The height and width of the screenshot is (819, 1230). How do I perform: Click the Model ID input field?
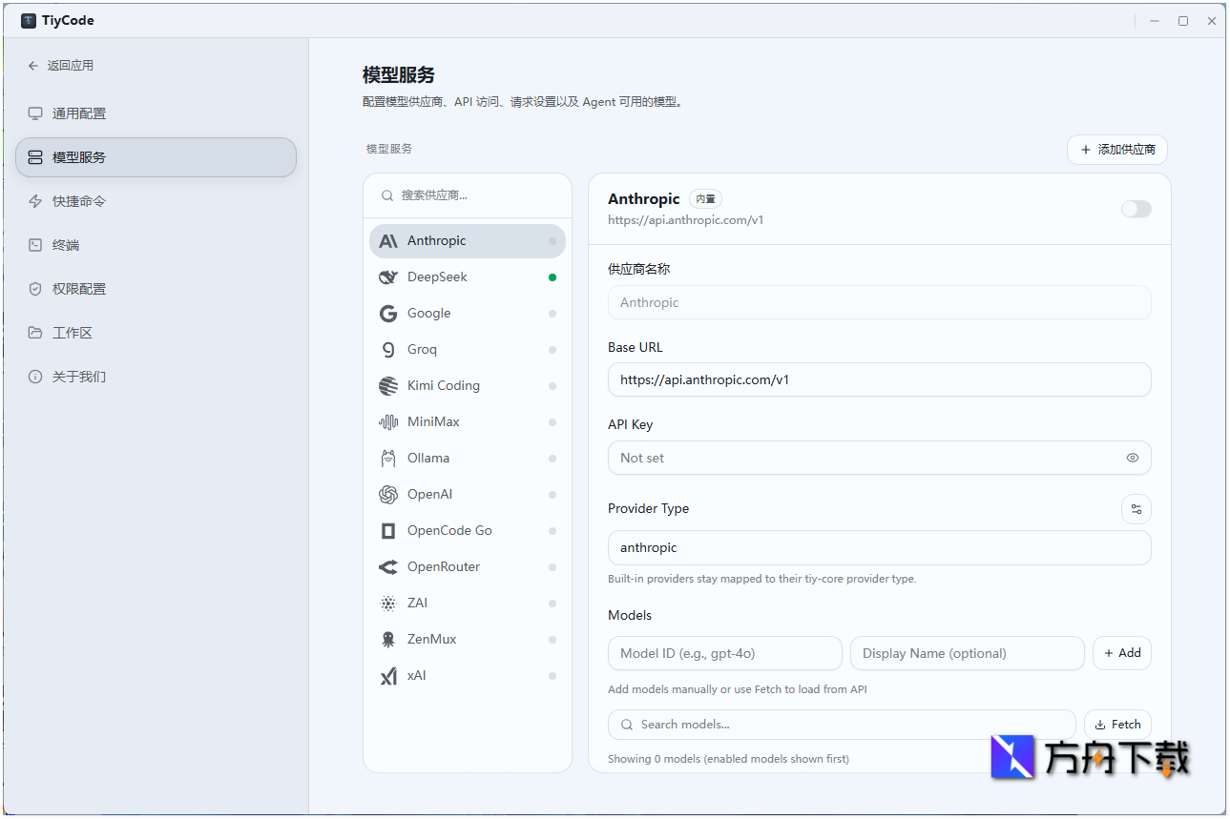pyautogui.click(x=725, y=653)
